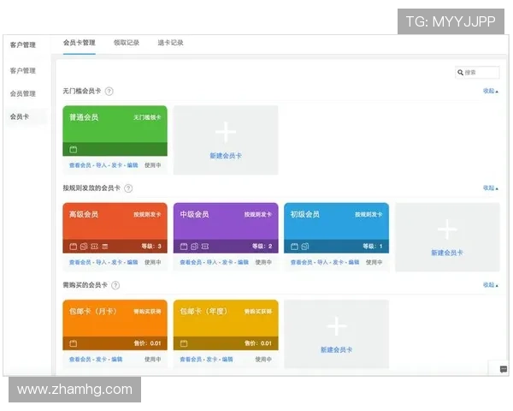Click 发卡 link under 包邮卡（年度）
513x411 pixels.
click(212, 360)
